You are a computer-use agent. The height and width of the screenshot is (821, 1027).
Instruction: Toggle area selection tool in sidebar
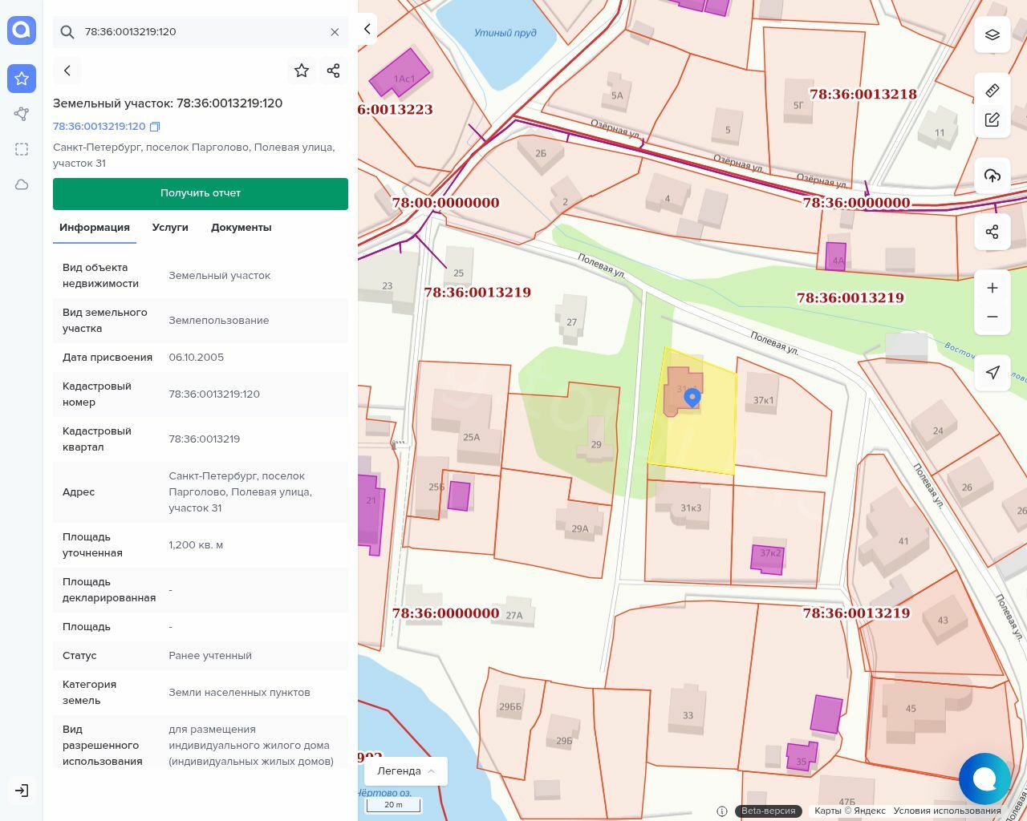22,149
